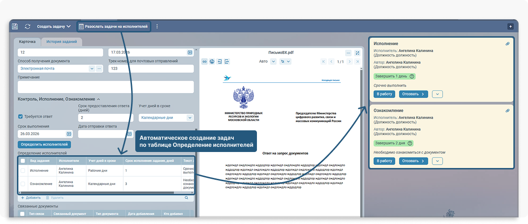Print the ПисьмоВХ.pdf document
The width and height of the screenshot is (528, 224).
pos(212,61)
